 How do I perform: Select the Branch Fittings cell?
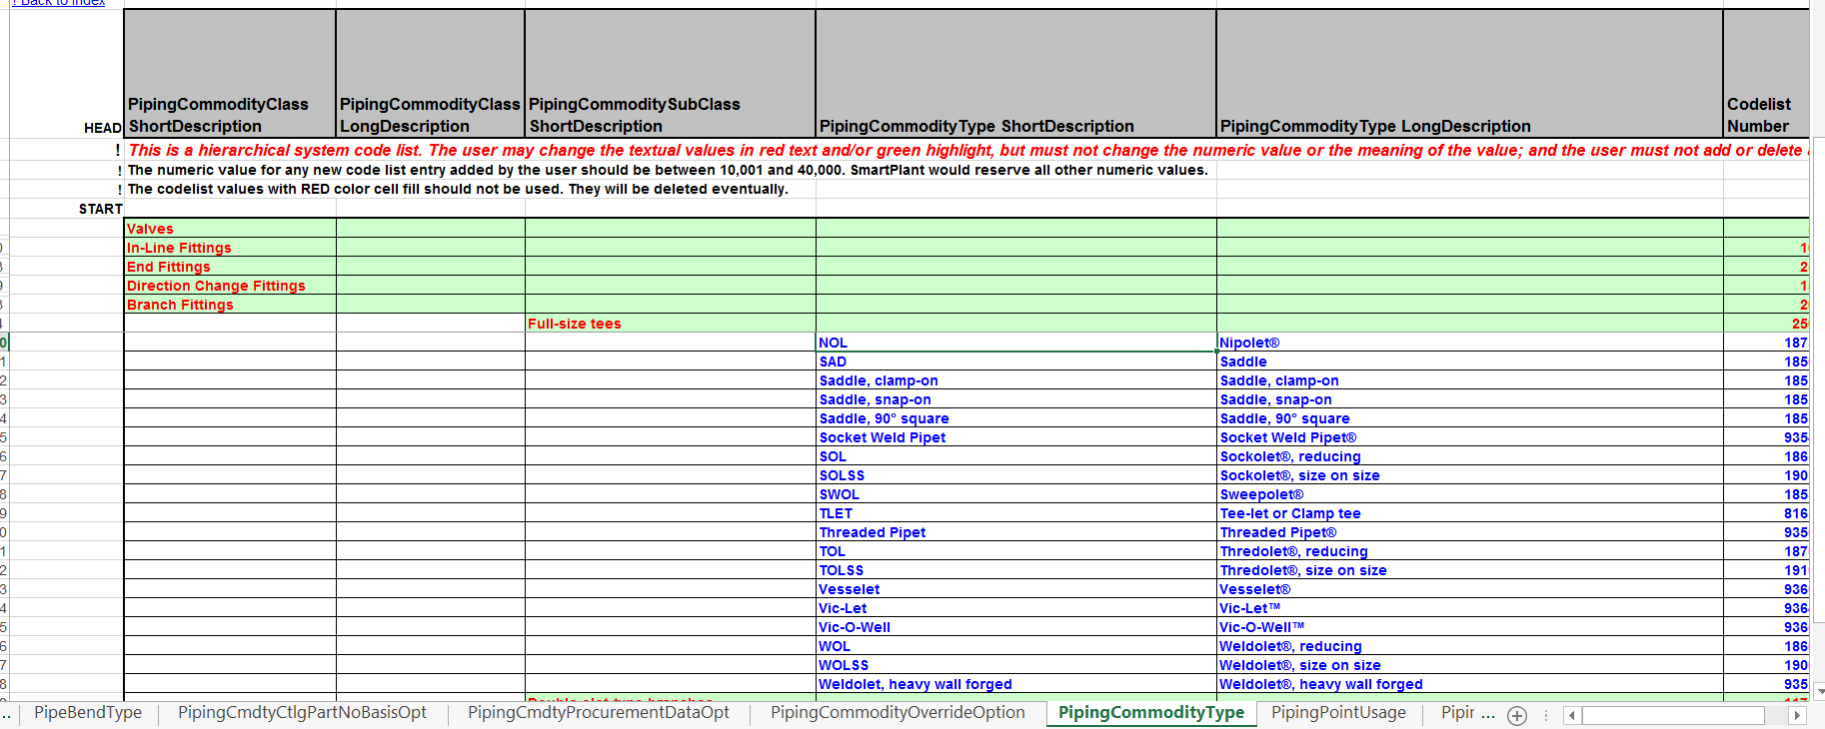(230, 305)
